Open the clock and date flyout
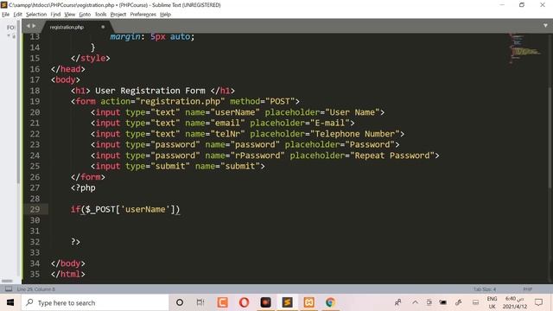The width and height of the screenshot is (553, 311). [x=515, y=302]
